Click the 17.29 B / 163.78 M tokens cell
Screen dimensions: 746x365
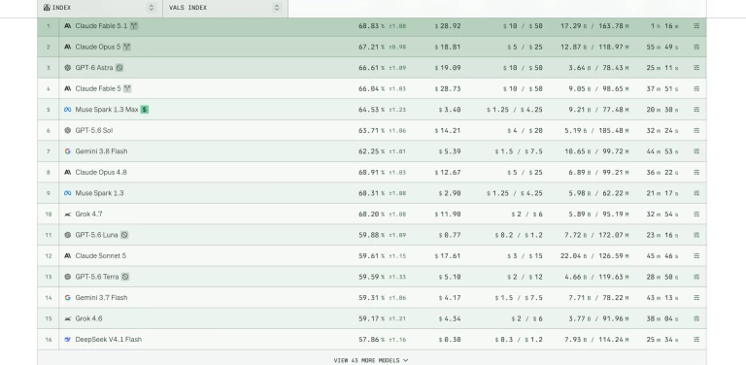pos(594,26)
